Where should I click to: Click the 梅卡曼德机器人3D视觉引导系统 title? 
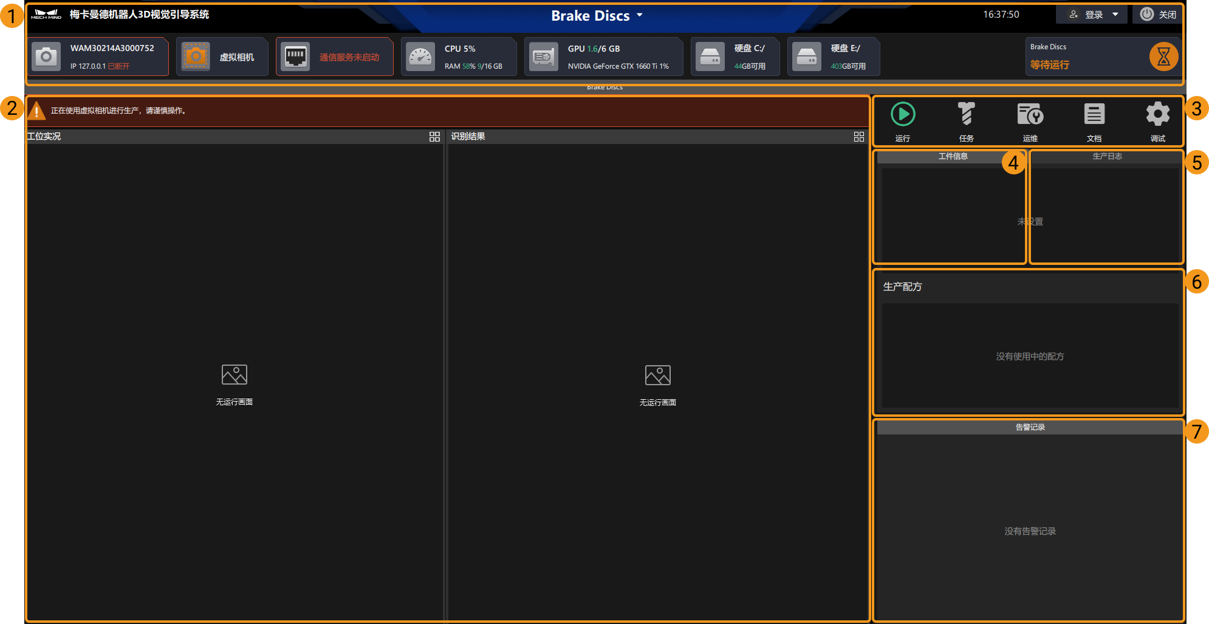pyautogui.click(x=139, y=15)
